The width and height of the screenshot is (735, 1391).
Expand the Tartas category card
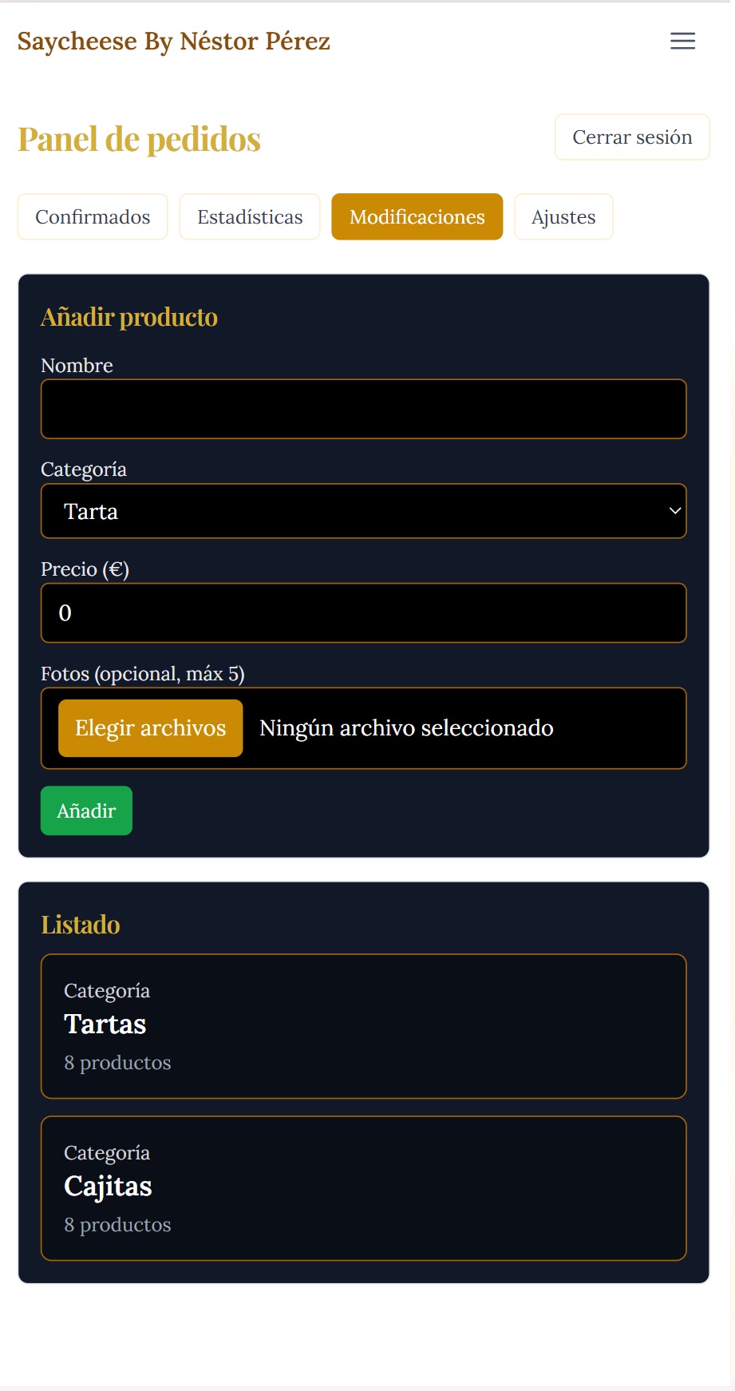pyautogui.click(x=363, y=1026)
